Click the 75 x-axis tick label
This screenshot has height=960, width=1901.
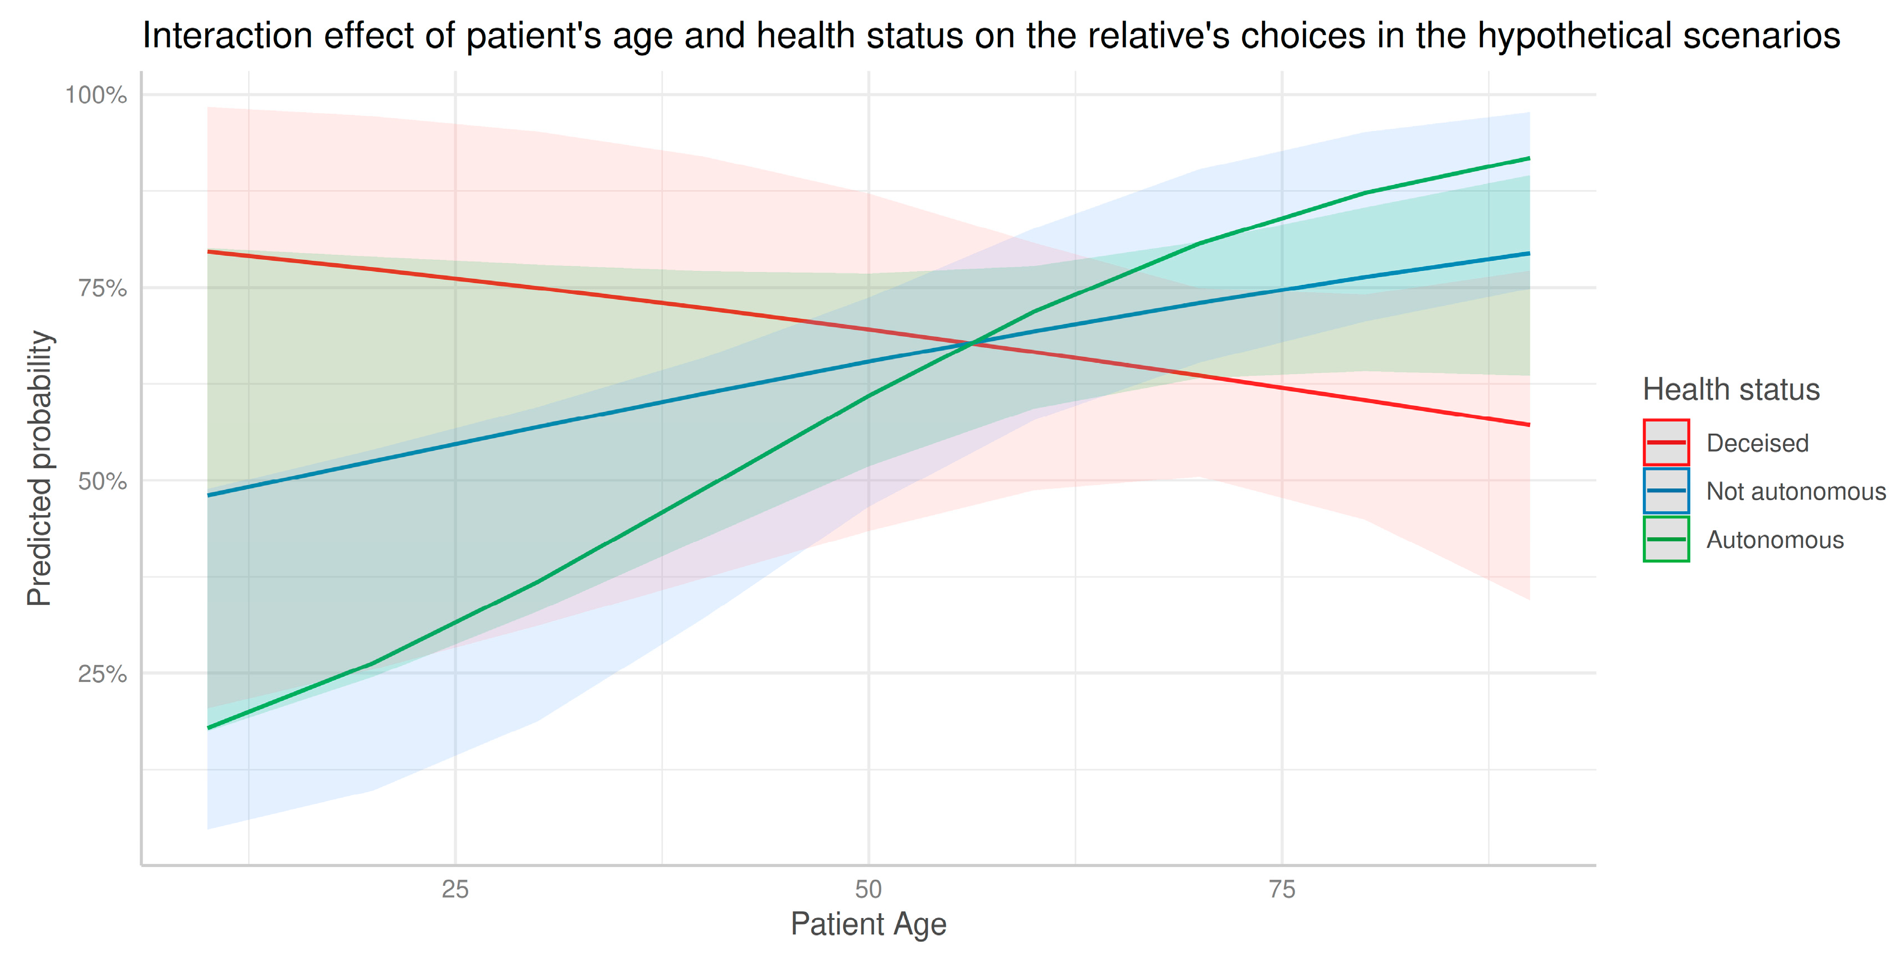(x=1282, y=890)
